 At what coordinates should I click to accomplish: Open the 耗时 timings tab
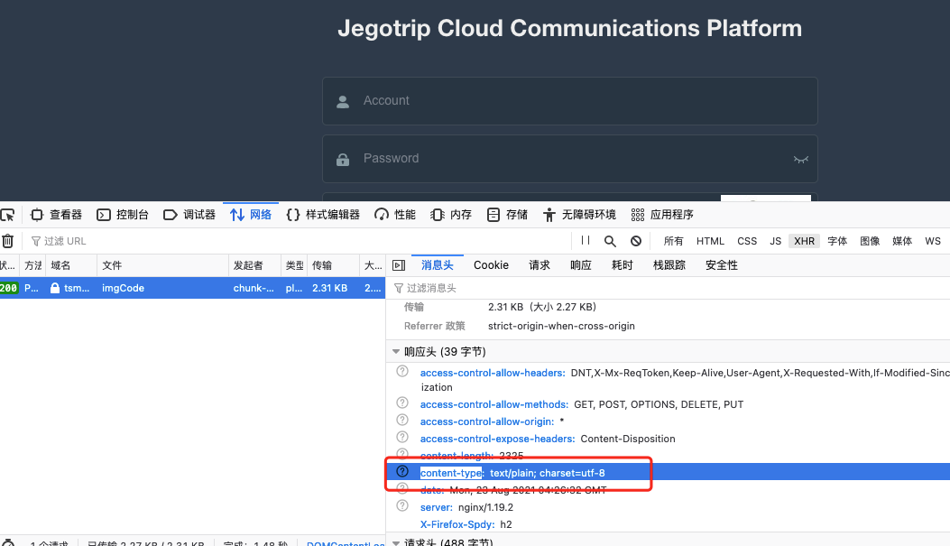(623, 265)
